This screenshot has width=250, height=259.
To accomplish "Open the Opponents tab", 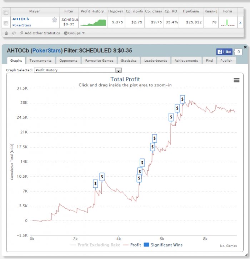I will (x=68, y=60).
